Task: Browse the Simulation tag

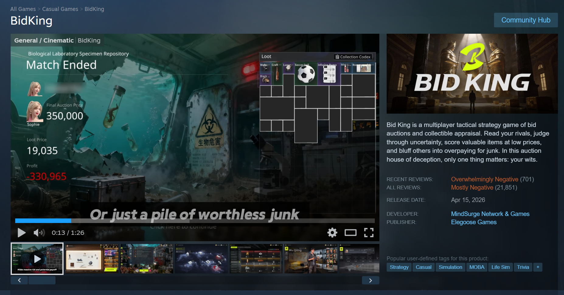Action: point(451,267)
